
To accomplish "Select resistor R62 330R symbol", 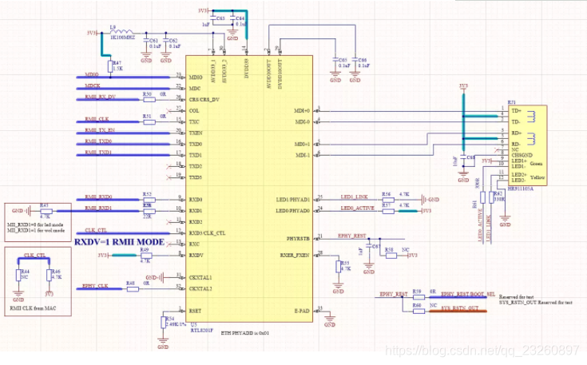I will point(491,197).
